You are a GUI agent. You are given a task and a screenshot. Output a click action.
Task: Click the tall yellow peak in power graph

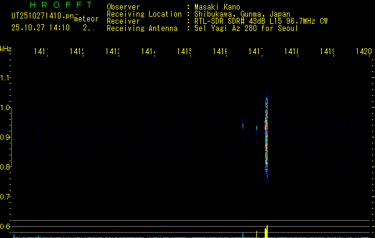tap(266, 231)
